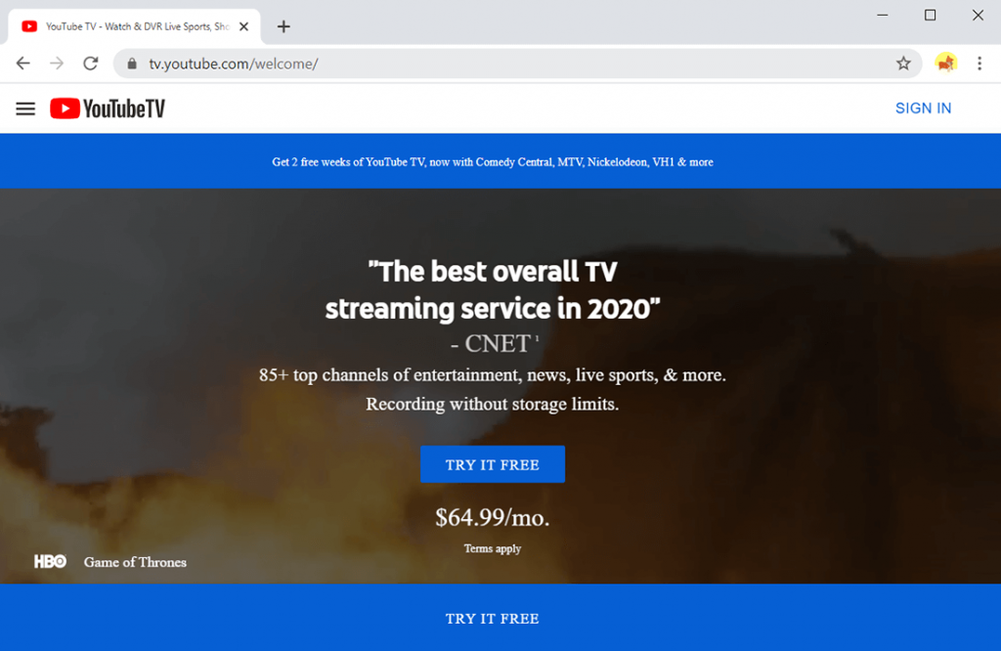Click the HBO logo
The width and height of the screenshot is (1001, 651).
click(50, 562)
